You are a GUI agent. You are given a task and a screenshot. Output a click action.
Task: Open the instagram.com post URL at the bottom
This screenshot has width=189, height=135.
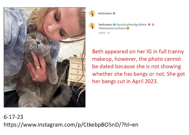tap(71, 125)
